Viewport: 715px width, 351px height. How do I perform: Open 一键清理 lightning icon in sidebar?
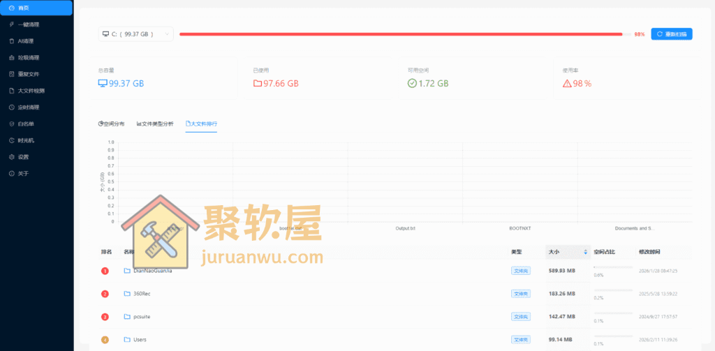point(12,24)
